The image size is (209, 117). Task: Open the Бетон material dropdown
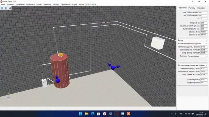tap(192, 40)
